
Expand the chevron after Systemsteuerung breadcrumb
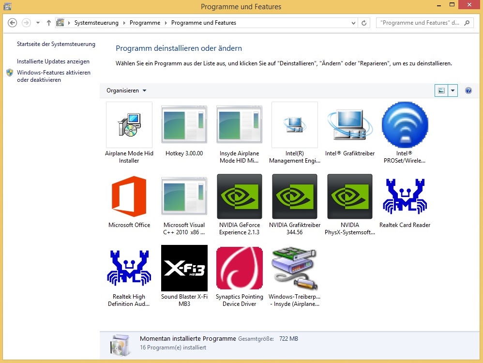click(x=124, y=23)
